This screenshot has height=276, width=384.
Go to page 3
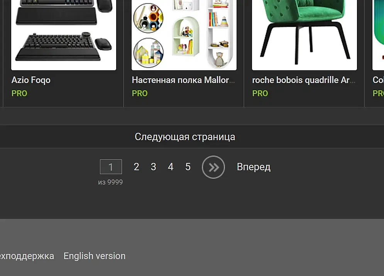click(x=153, y=167)
